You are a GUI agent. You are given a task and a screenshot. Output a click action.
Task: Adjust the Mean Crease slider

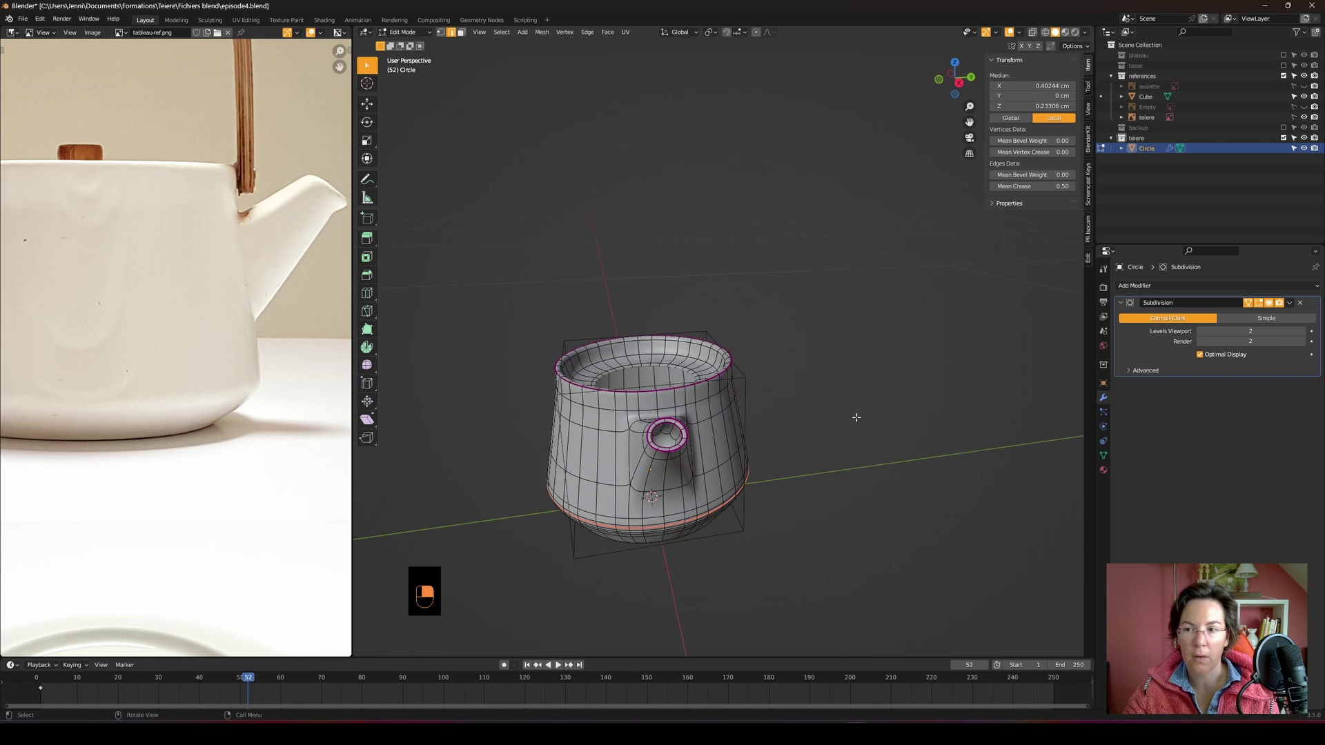coord(1032,186)
